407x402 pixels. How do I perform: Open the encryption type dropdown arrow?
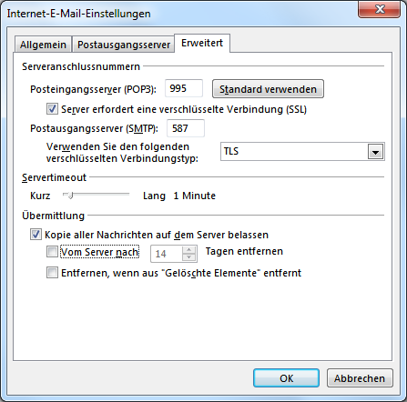tap(376, 152)
